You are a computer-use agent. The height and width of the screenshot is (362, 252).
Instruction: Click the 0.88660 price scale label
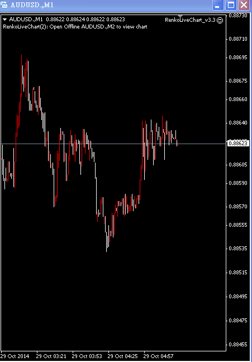coord(238,99)
